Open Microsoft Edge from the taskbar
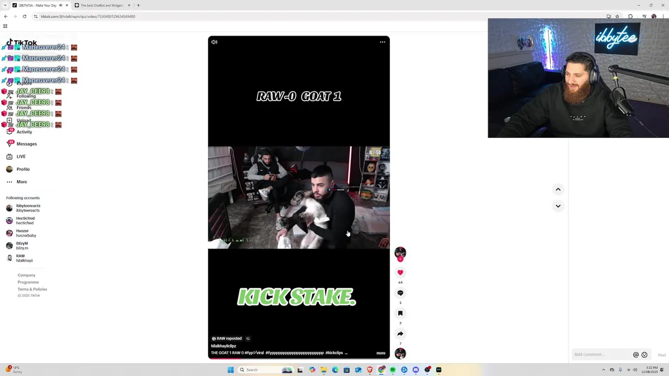This screenshot has width=669, height=376. pos(335,370)
